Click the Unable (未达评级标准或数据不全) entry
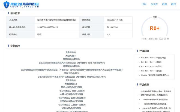This screenshot has height=112, width=180. [155, 75]
